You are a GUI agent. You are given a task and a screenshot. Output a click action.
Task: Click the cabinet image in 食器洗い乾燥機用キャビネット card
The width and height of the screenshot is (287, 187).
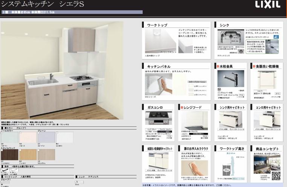[159, 161]
